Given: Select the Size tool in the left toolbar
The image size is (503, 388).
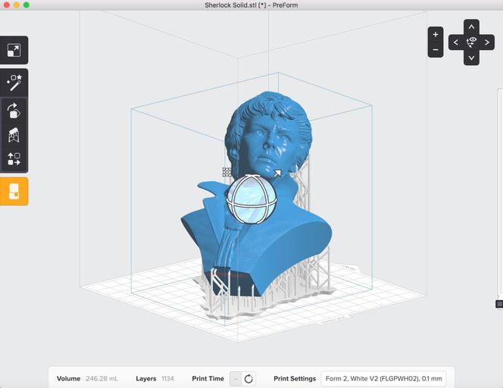Looking at the screenshot, I should pos(14,51).
